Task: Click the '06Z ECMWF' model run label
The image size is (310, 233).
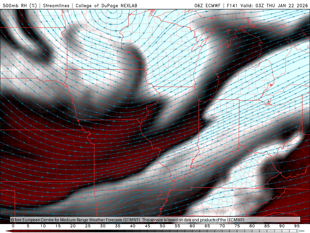Action: 207,5
